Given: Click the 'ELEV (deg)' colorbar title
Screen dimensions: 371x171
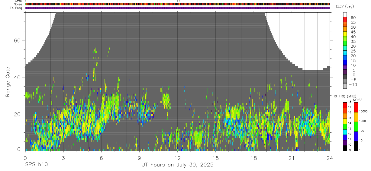Looking at the screenshot, I should (345, 6).
